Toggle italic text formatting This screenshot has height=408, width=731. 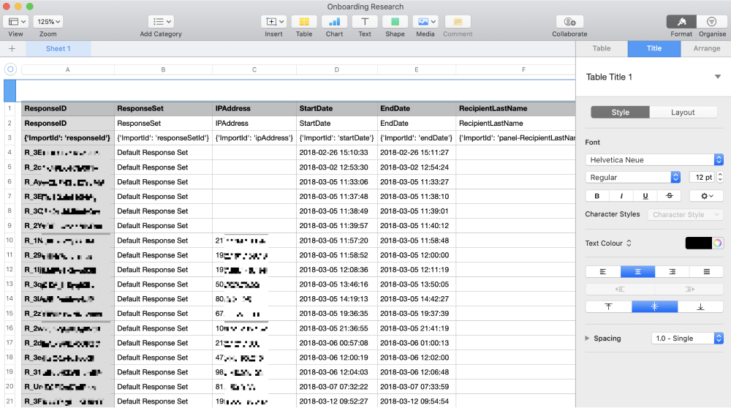[621, 196]
